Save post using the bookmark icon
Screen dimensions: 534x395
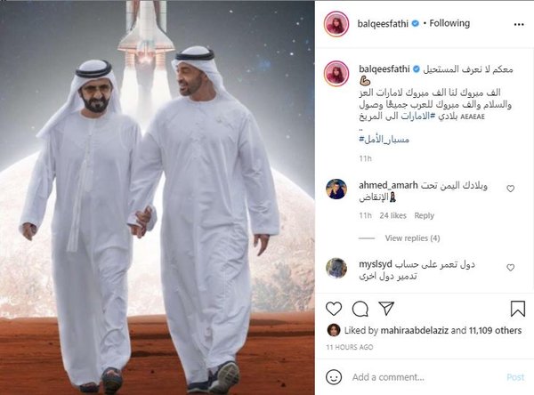pyautogui.click(x=518, y=309)
